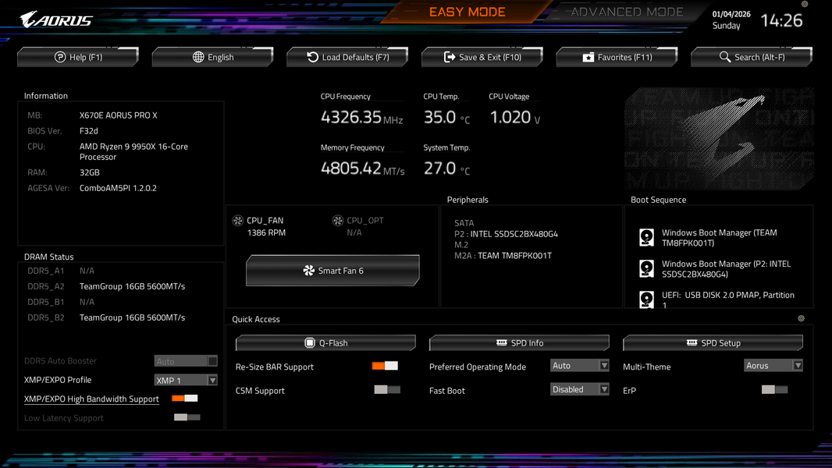
Task: Open Help (F1) button
Action: pyautogui.click(x=78, y=57)
